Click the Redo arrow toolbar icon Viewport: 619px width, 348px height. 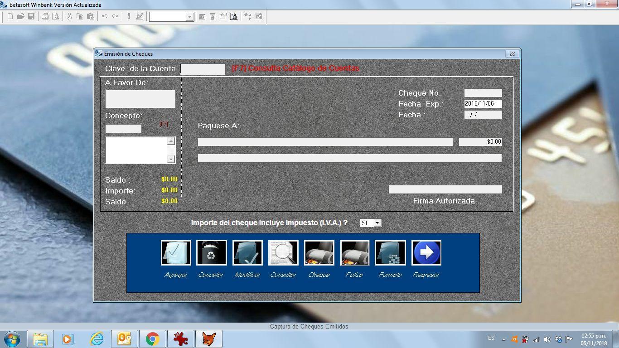click(115, 16)
